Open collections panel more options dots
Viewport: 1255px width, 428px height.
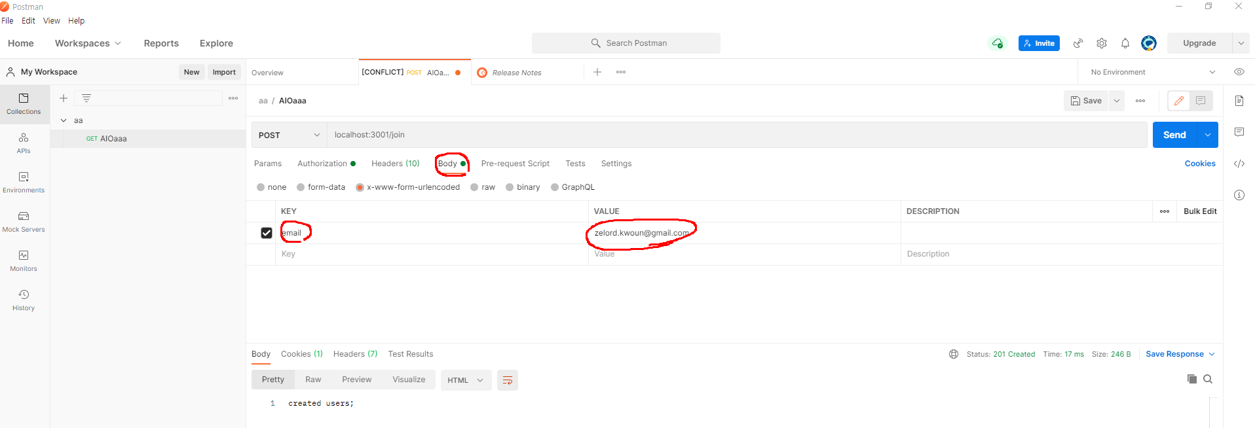(x=233, y=98)
